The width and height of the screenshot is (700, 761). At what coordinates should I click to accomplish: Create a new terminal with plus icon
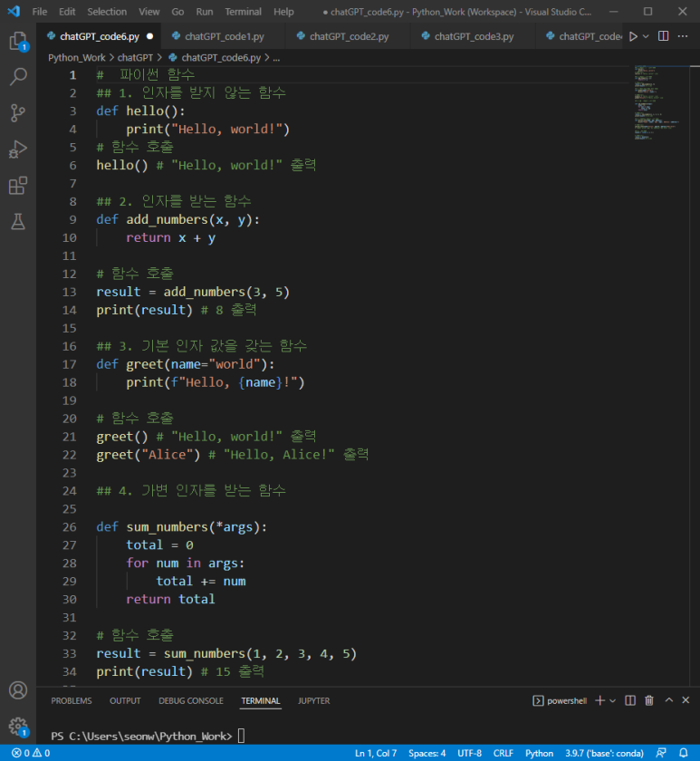pyautogui.click(x=600, y=700)
